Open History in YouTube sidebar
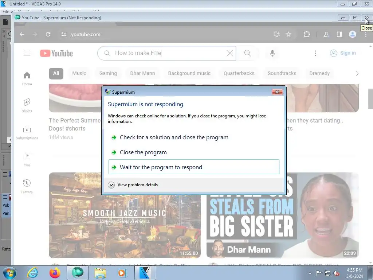 tap(27, 186)
